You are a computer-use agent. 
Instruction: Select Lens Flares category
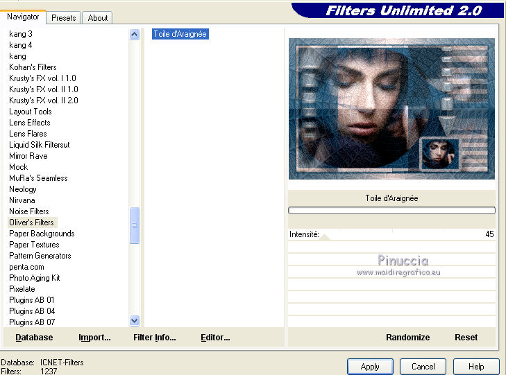coord(28,134)
